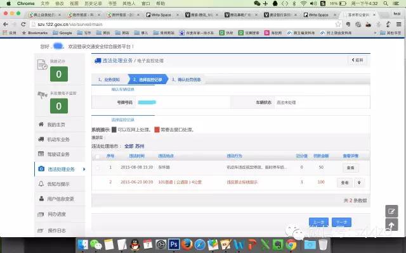
Task: Open the 历史记录 menu
Action: [x=93, y=3]
